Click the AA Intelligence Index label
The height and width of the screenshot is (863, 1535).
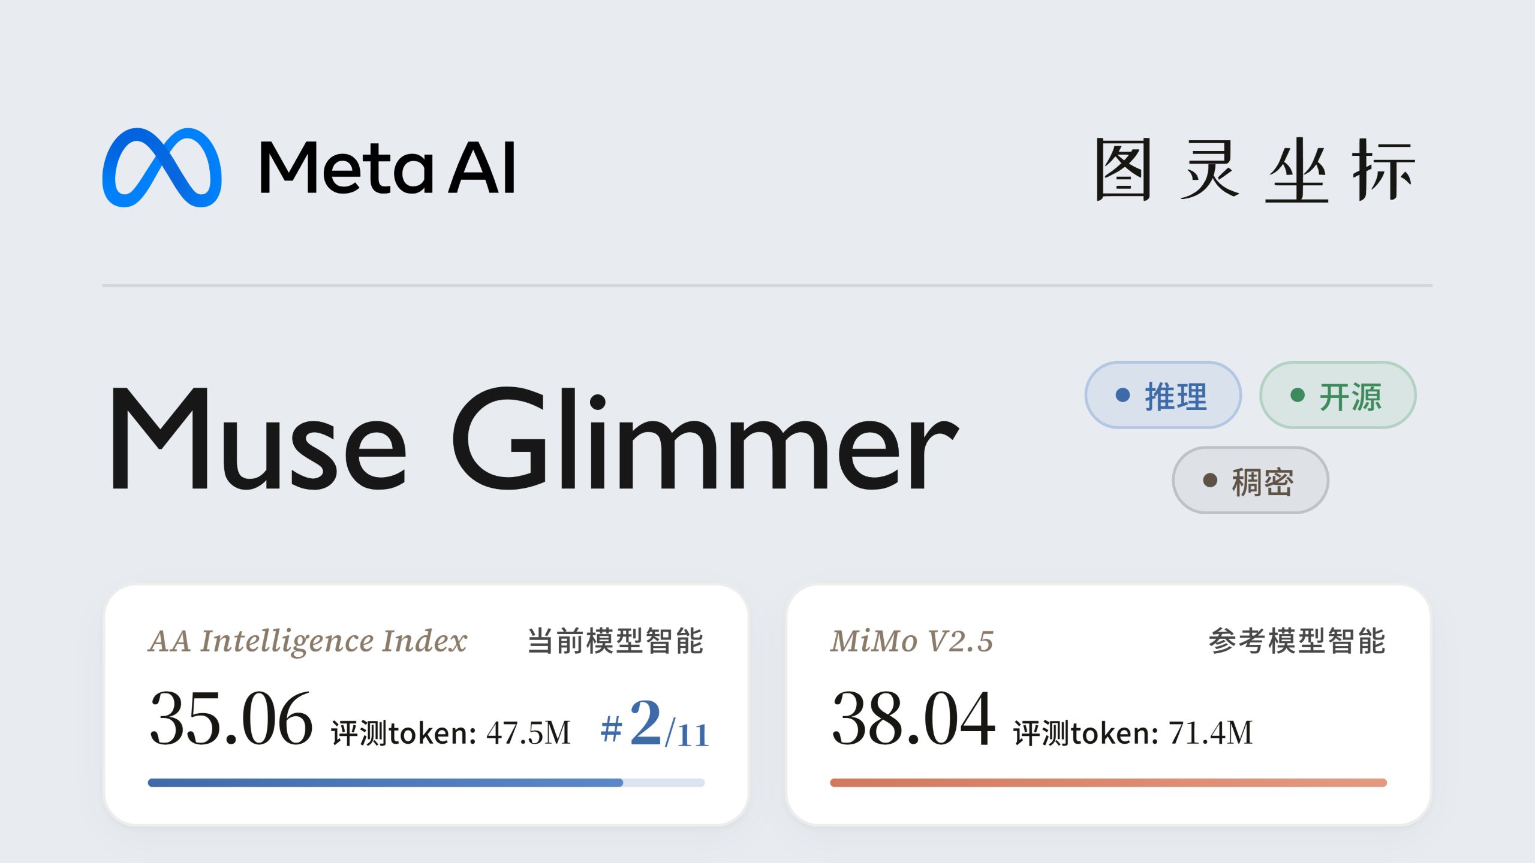pos(308,641)
